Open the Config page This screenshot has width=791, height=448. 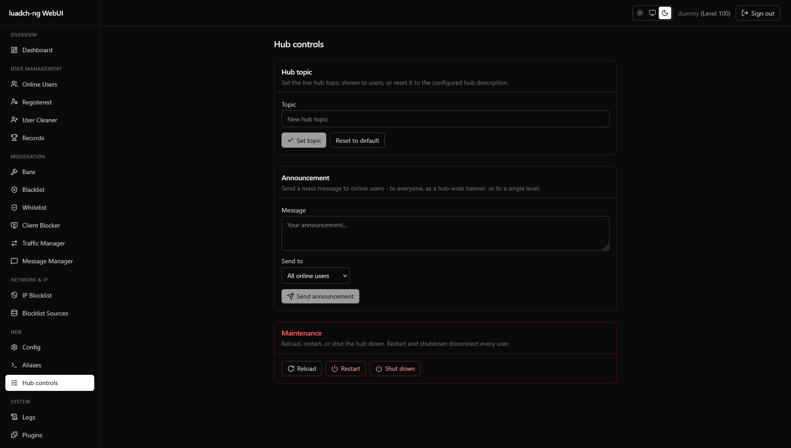(x=50, y=347)
